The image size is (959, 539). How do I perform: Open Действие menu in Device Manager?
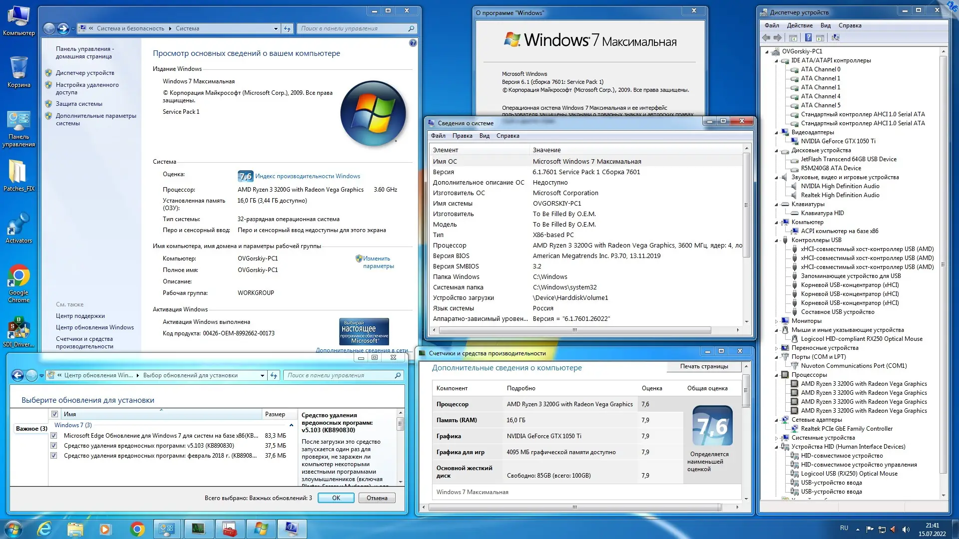point(799,25)
